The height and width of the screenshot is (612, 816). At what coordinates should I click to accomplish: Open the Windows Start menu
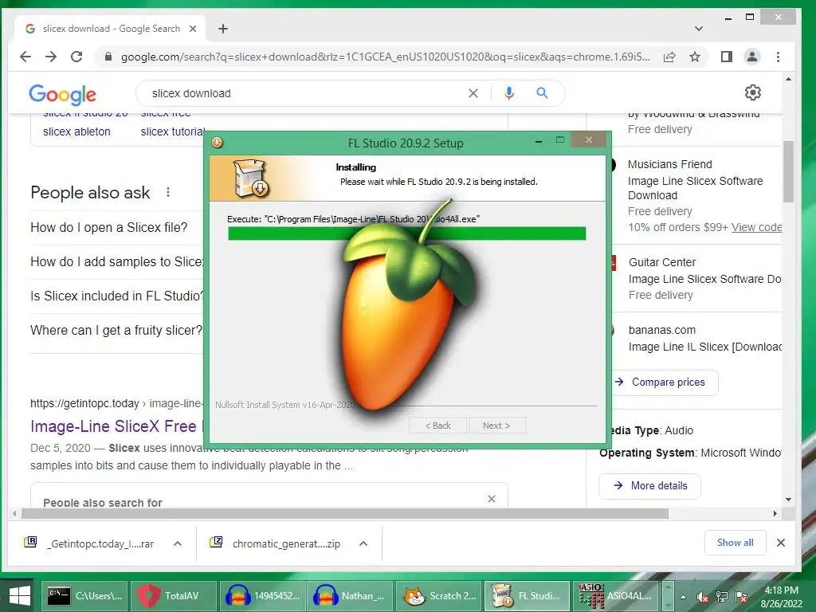(19, 596)
